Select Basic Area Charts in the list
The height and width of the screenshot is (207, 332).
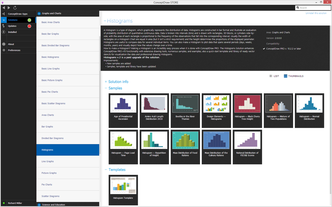tap(68, 22)
